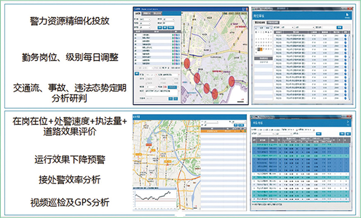Click the green action icon in first list row

click(x=173, y=35)
